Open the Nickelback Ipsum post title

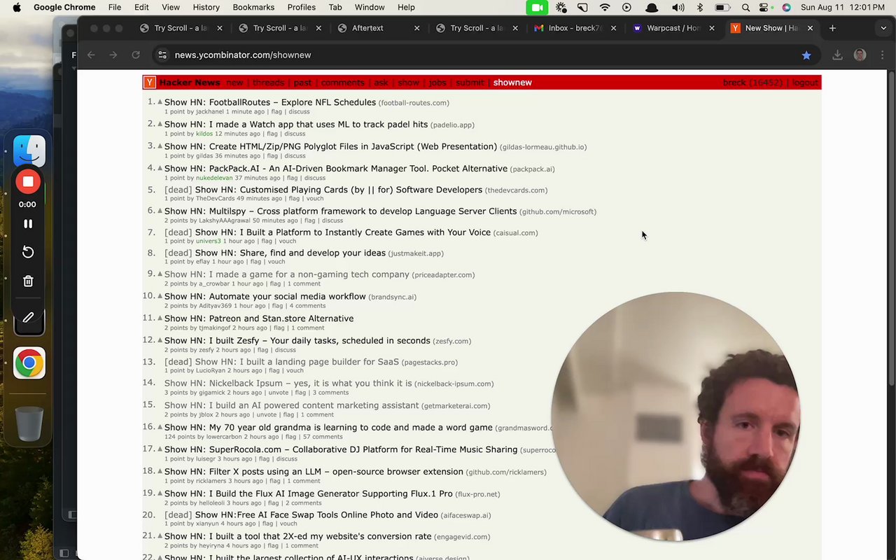[288, 383]
